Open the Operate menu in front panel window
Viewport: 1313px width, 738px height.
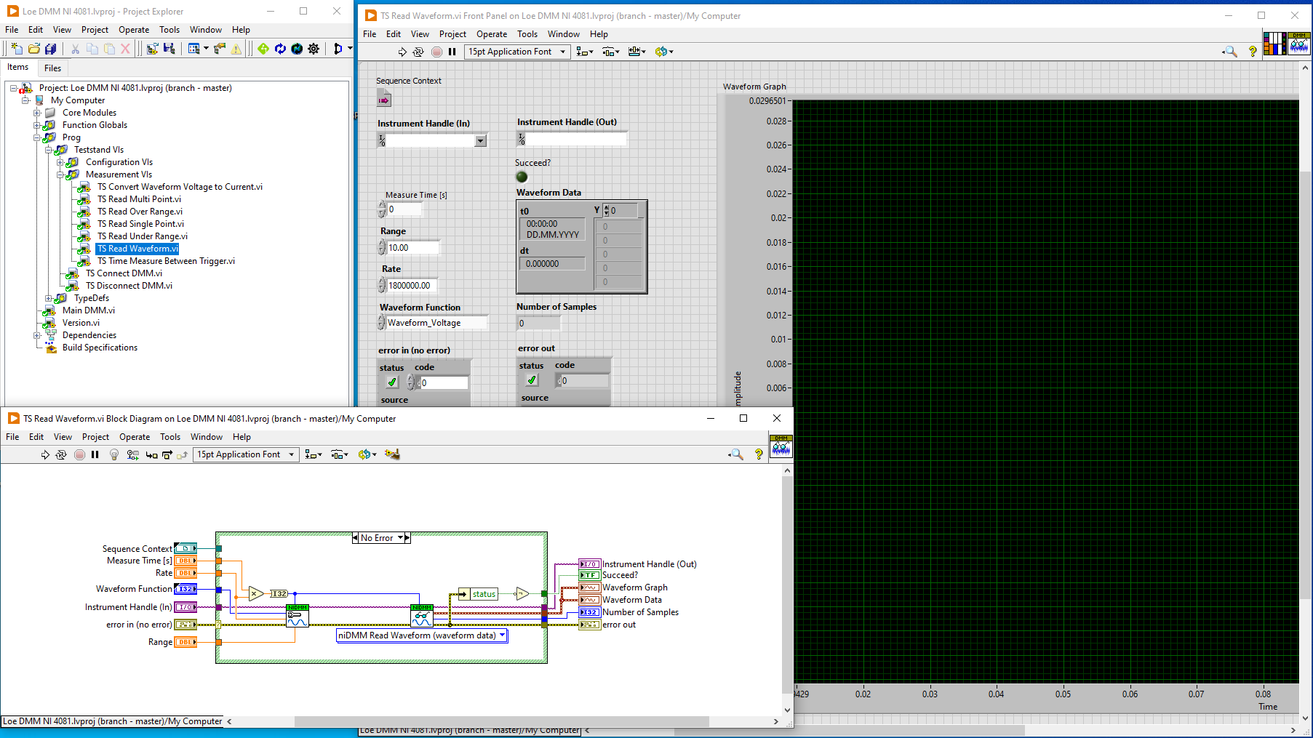click(491, 34)
